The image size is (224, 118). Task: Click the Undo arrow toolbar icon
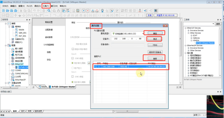[x=34, y=11]
